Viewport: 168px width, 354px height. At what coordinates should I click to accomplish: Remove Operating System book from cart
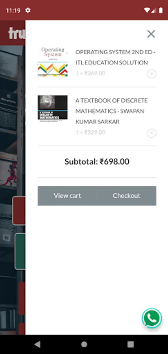coord(152,74)
